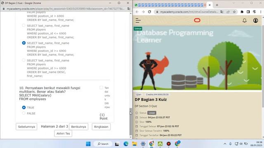Image resolution: width=264 pixels, height=148 pixels.
Task: Click the Skor 100% text
Action: pyautogui.click(x=146, y=122)
